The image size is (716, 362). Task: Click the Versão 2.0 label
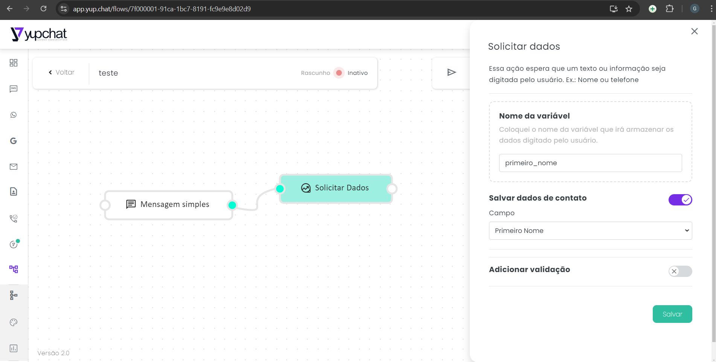[53, 353]
